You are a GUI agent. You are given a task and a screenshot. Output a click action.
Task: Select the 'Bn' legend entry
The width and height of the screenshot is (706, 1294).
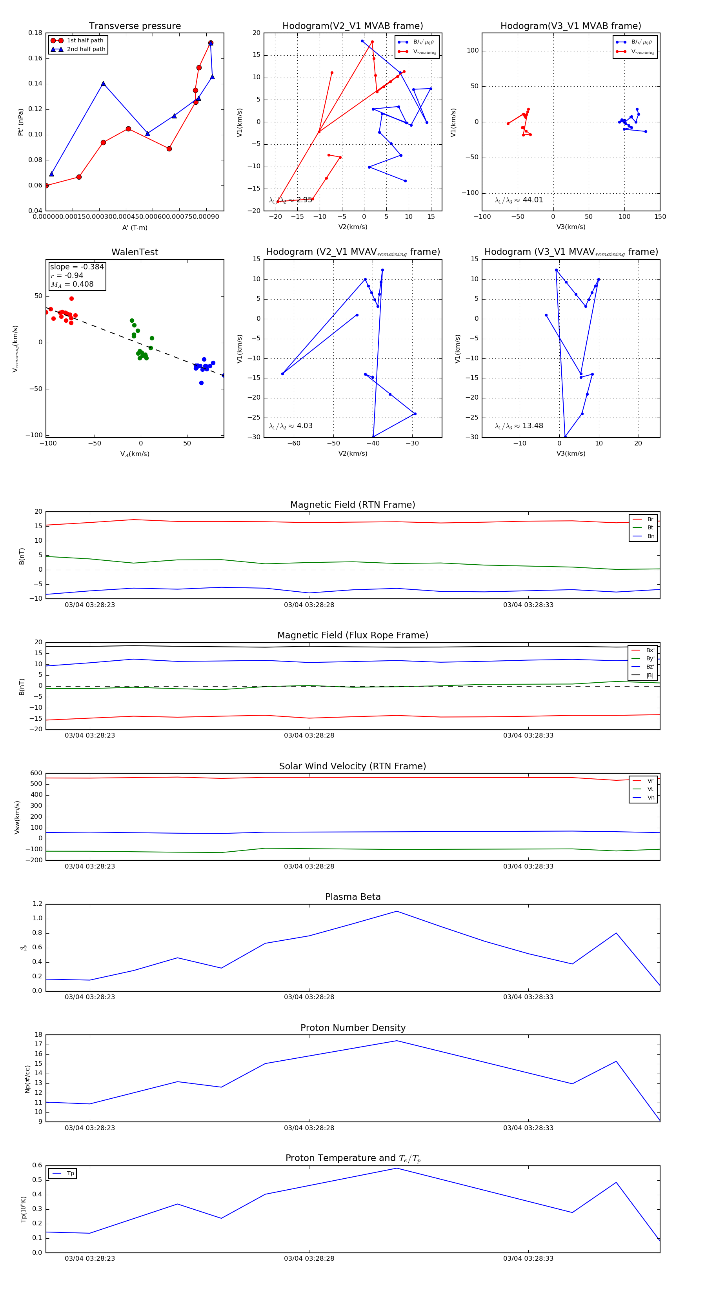tap(643, 536)
